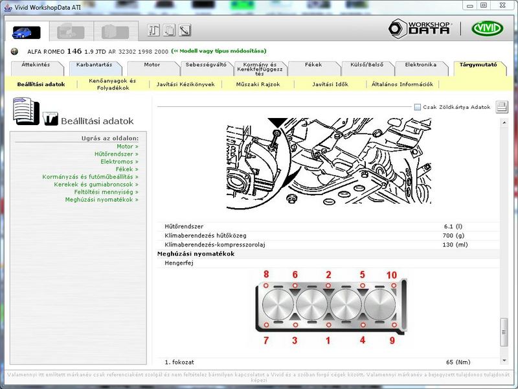Jump to the Fékek » sidebar section

click(x=127, y=169)
